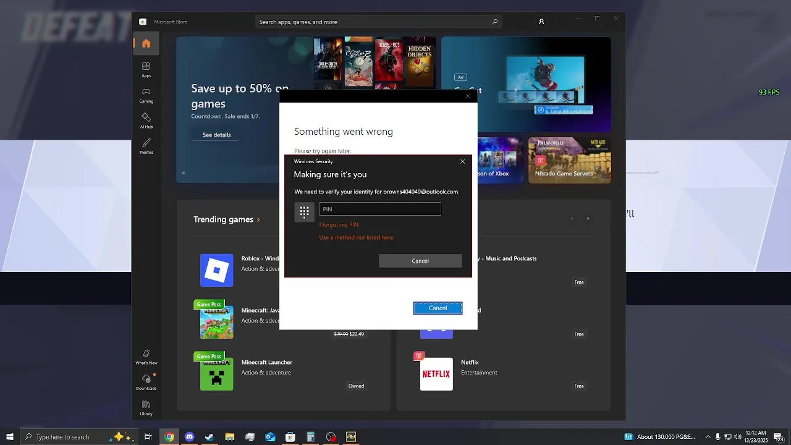Open Nitrado Game Servers card
This screenshot has height=445, width=791.
(569, 160)
